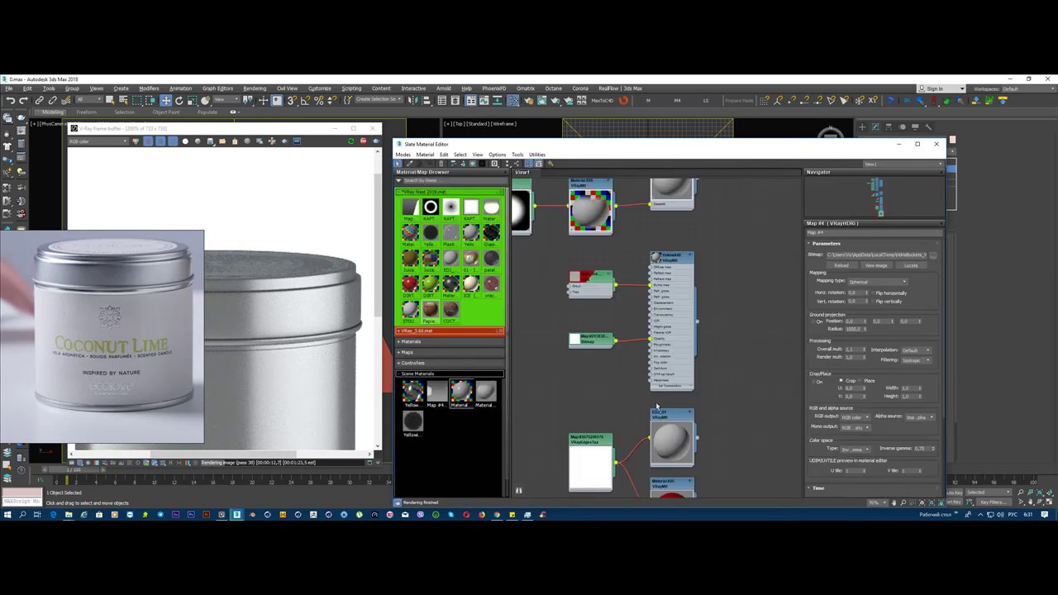1058x595 pixels.
Task: Click the bitmap browse ellipsis button
Action: point(933,255)
